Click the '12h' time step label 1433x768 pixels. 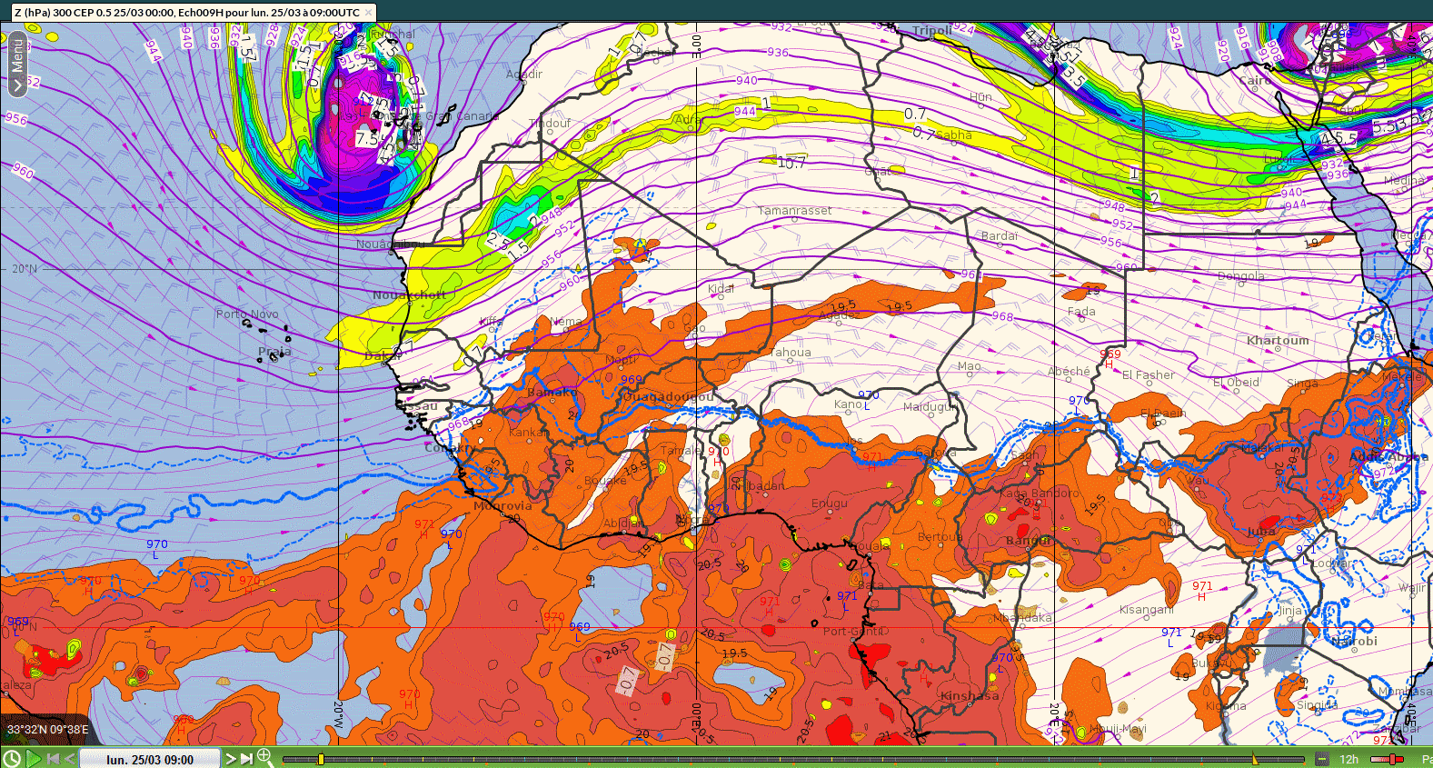(x=1348, y=759)
